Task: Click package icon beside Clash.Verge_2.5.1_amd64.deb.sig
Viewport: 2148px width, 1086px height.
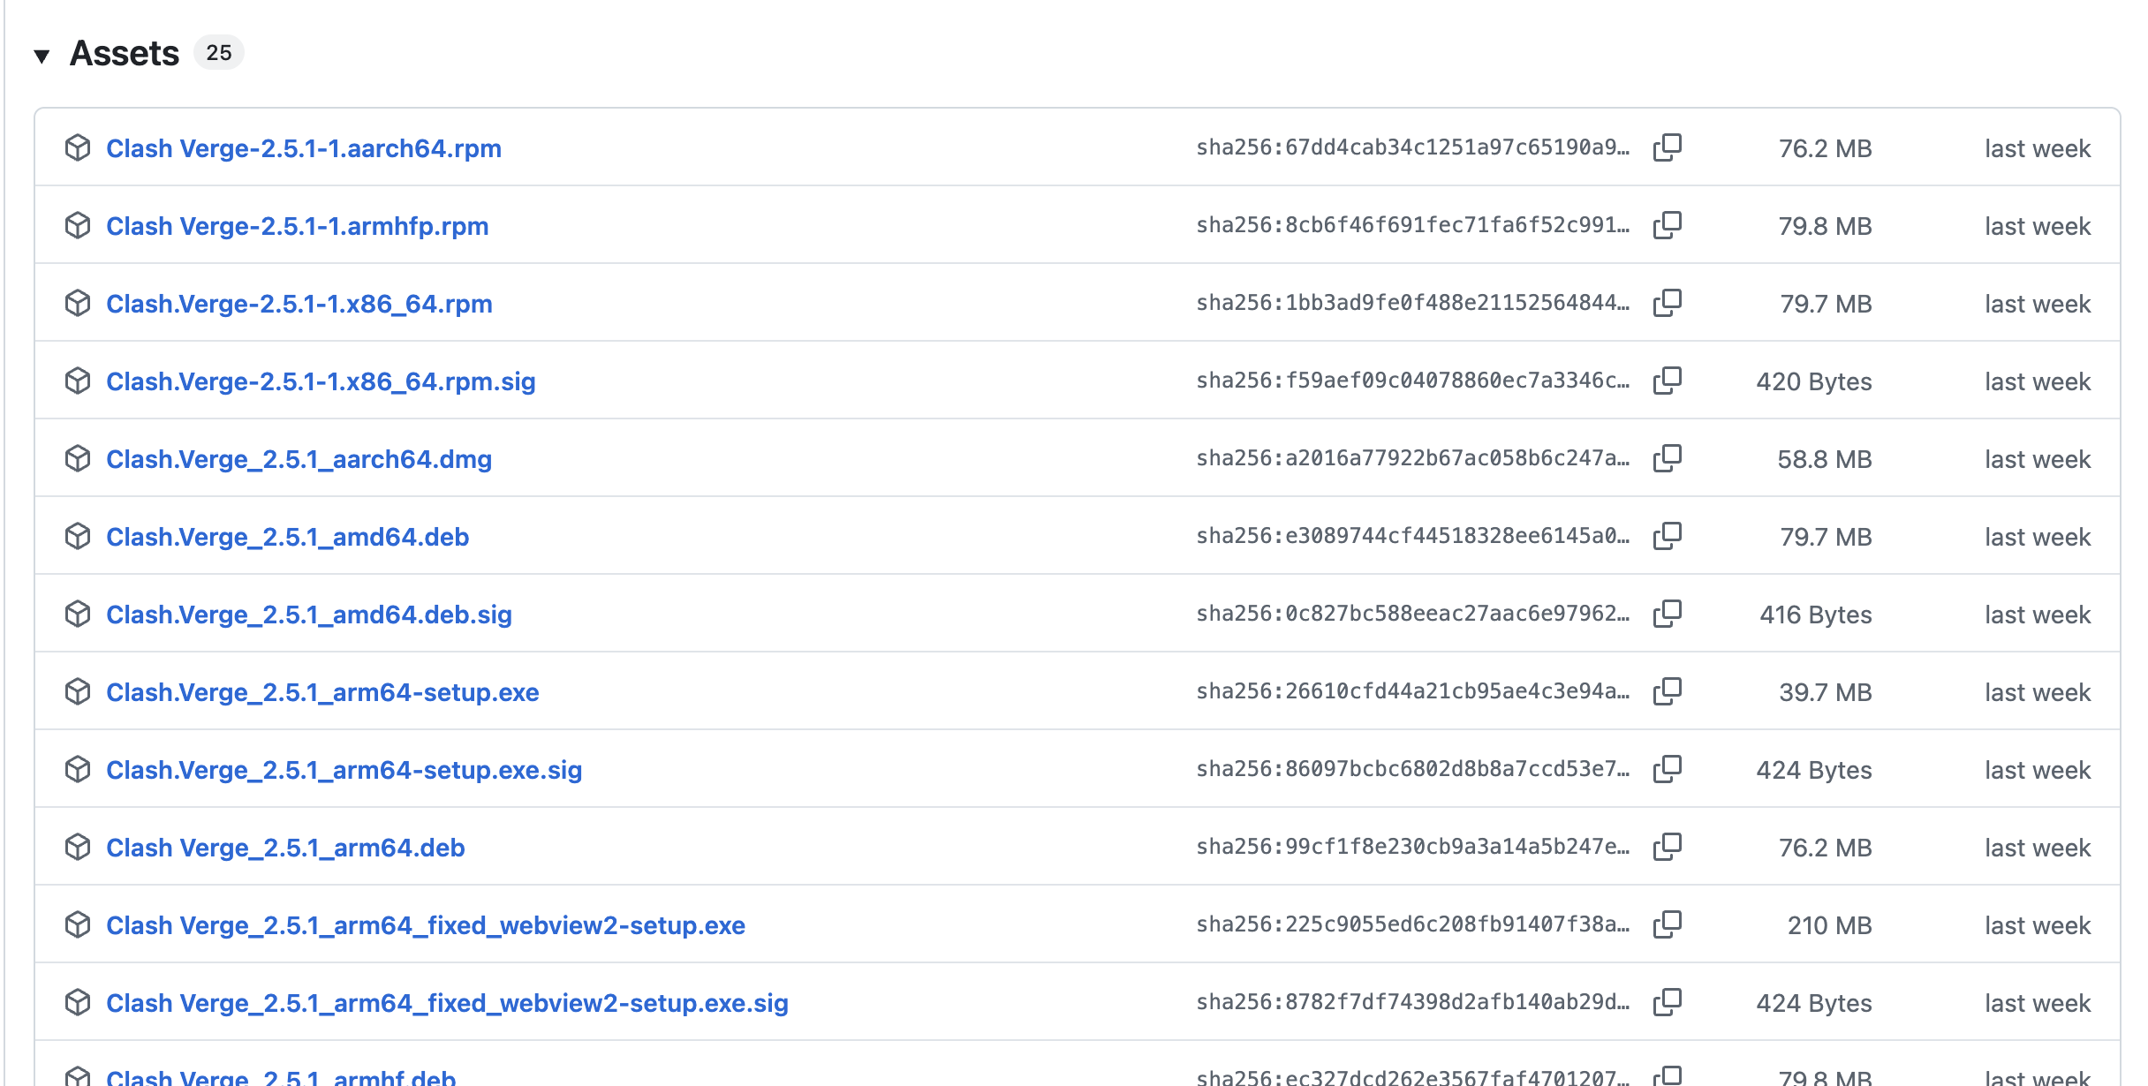Action: 78,614
